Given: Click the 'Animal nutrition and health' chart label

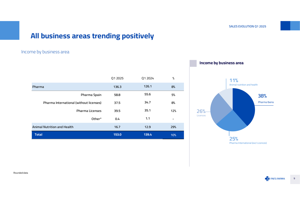Looking at the screenshot, I should (243, 85).
